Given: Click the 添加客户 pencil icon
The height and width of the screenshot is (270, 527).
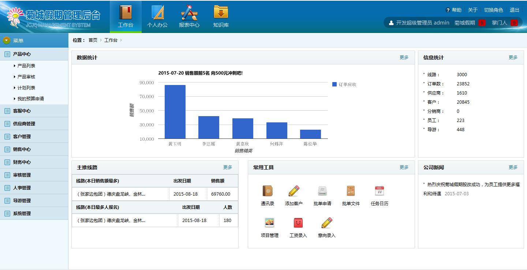Looking at the screenshot, I should [294, 191].
